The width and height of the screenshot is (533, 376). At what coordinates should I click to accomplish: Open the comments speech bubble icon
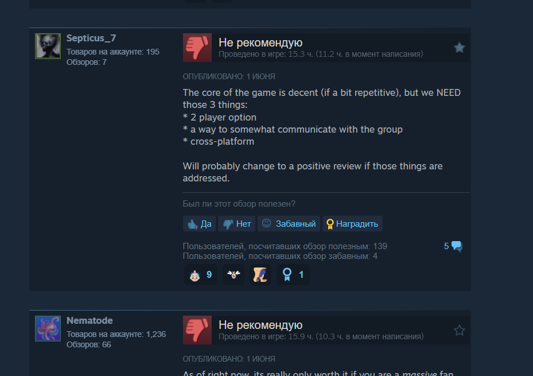(457, 246)
